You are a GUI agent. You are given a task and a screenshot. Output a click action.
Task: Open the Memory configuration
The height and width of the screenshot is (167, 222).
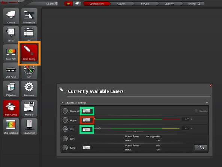29,108
